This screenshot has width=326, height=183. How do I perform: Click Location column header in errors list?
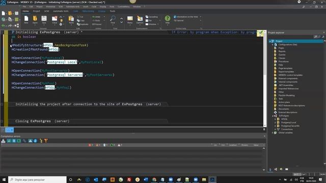point(233,145)
